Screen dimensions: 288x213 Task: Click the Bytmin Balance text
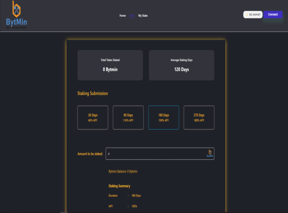(123, 171)
